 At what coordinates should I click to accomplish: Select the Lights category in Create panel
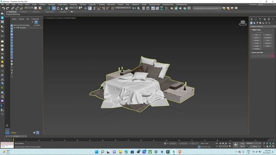[257, 23]
